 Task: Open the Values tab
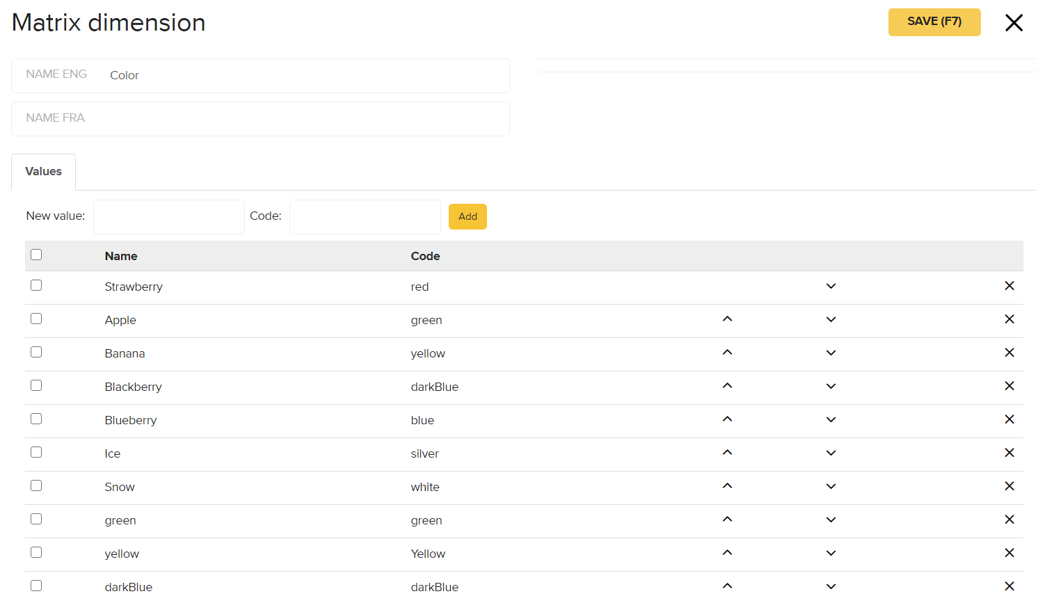tap(43, 172)
